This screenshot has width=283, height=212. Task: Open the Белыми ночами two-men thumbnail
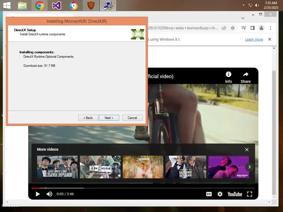click(x=186, y=167)
